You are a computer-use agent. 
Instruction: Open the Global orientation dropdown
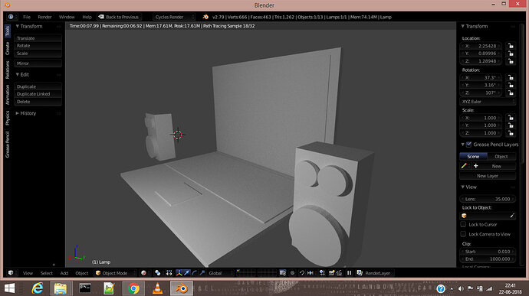tap(221, 273)
